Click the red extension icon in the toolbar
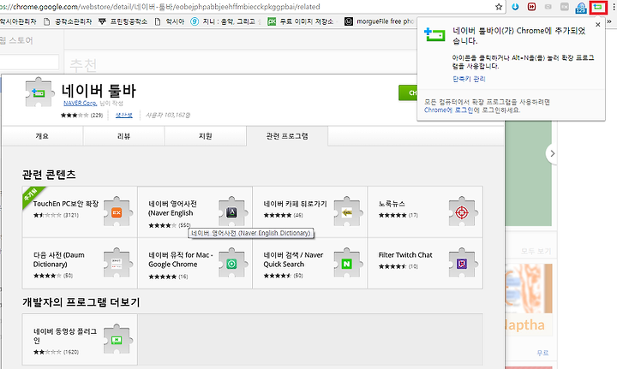This screenshot has width=617, height=369. click(531, 7)
